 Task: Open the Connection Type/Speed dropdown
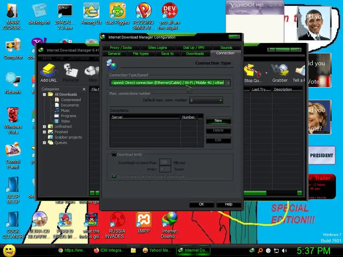(228, 83)
